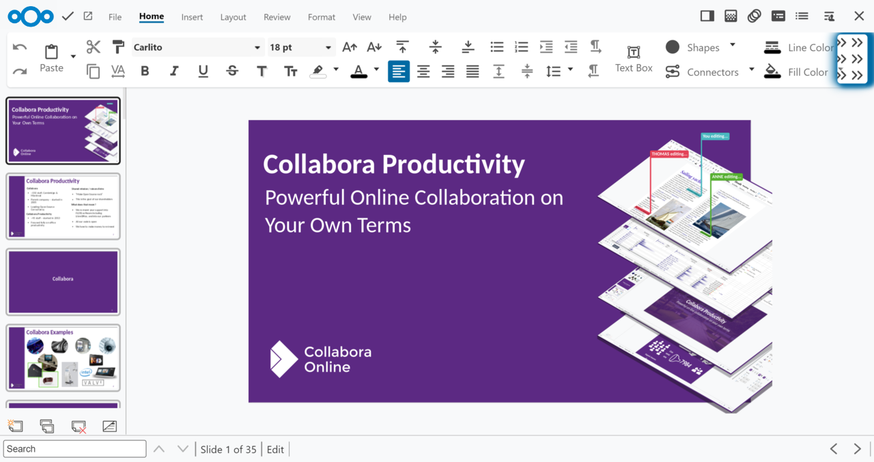This screenshot has height=462, width=874.
Task: Click the list-lines icon in top bar
Action: click(802, 16)
